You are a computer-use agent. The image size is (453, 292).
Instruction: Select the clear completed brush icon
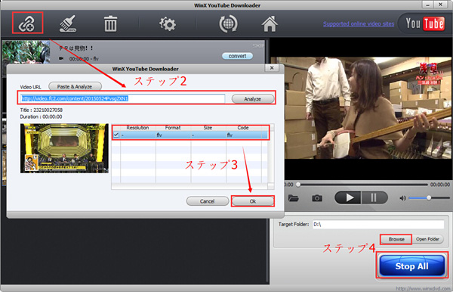point(68,23)
